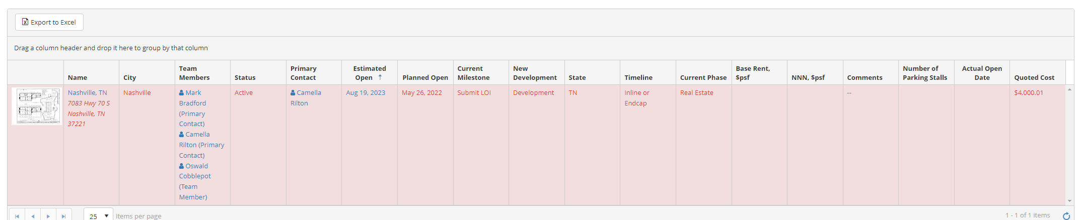This screenshot has height=220, width=1079.
Task: Open Oswald Cobblepot team member link
Action: coord(195,171)
